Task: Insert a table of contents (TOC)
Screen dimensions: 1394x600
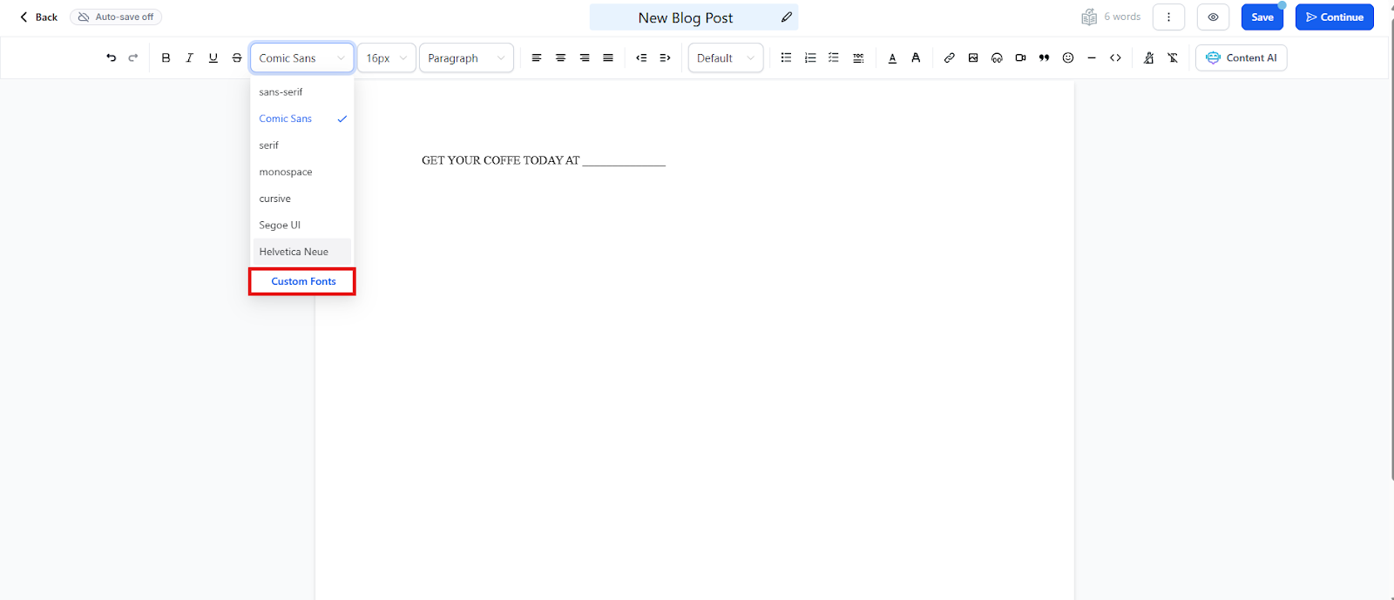Action: 858,58
